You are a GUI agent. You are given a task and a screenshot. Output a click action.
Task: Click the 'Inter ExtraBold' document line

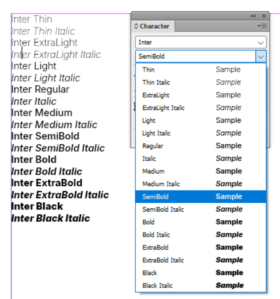pyautogui.click(x=47, y=183)
